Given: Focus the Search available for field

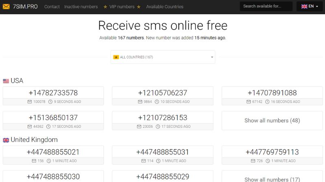Looking at the screenshot, I should [266, 6].
